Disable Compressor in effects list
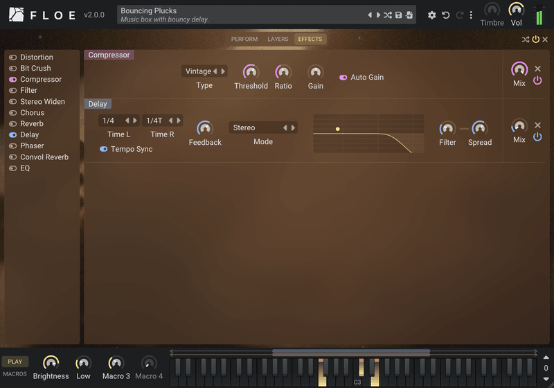This screenshot has height=388, width=554. (12, 80)
